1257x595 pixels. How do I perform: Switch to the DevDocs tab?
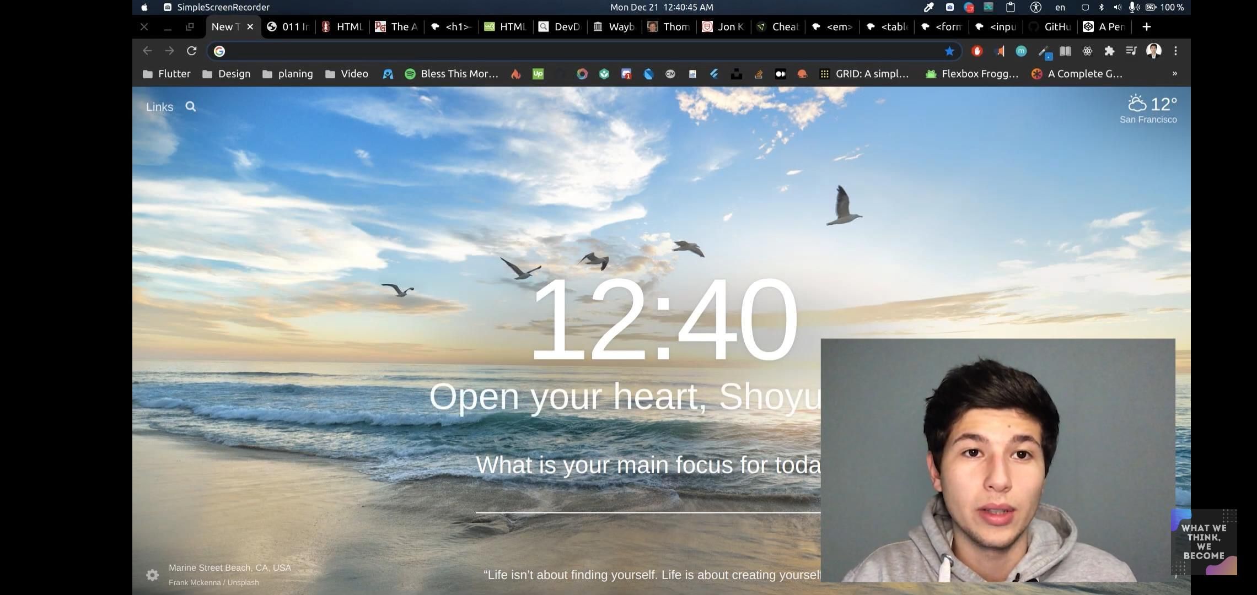point(558,26)
